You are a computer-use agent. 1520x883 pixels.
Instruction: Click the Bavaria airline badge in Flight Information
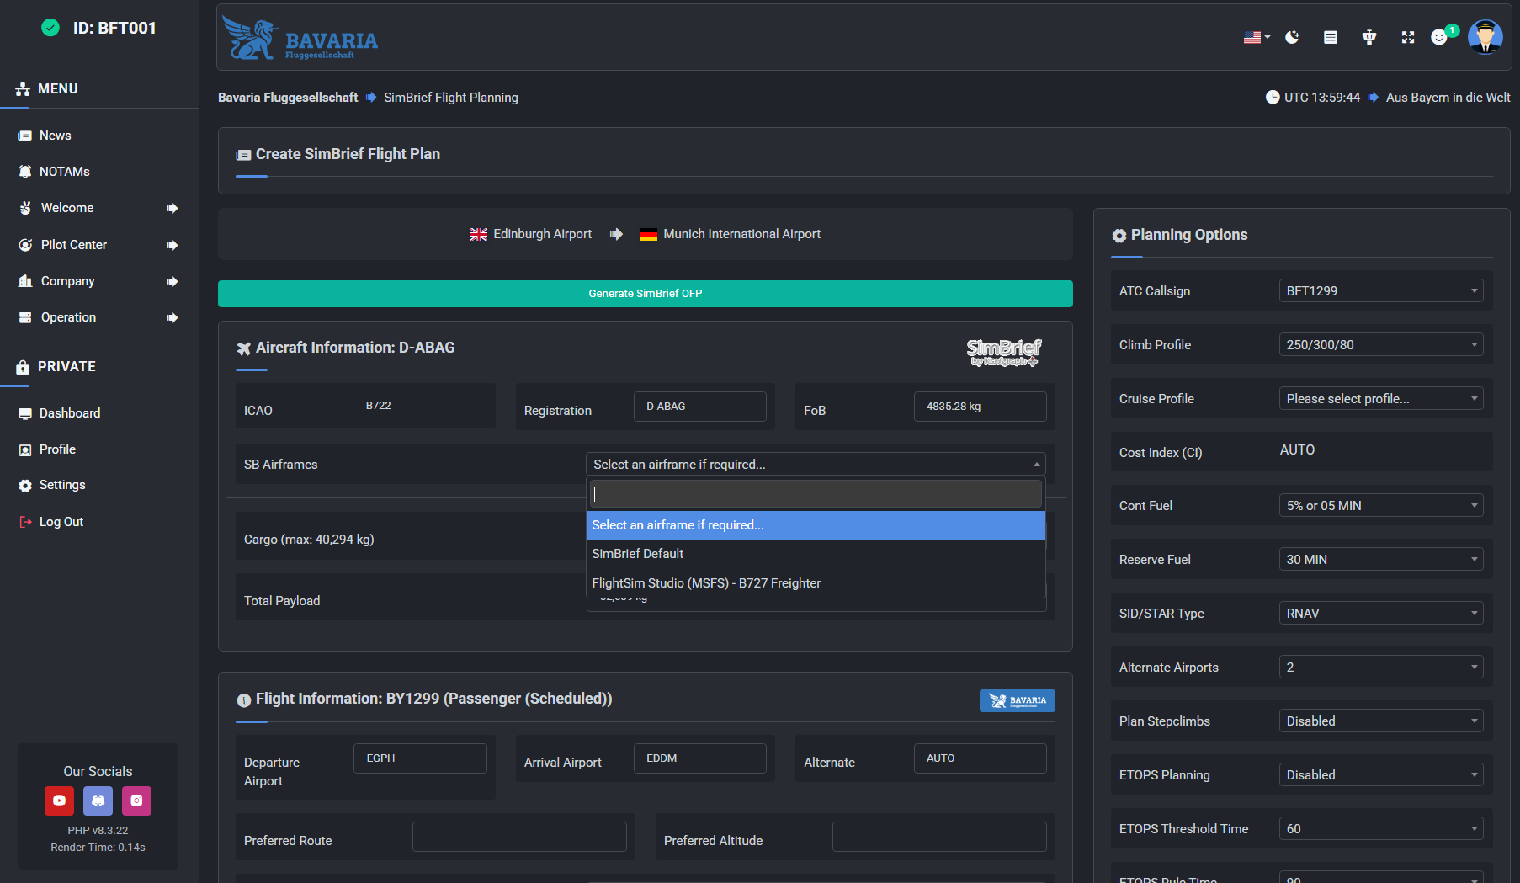coord(1017,700)
